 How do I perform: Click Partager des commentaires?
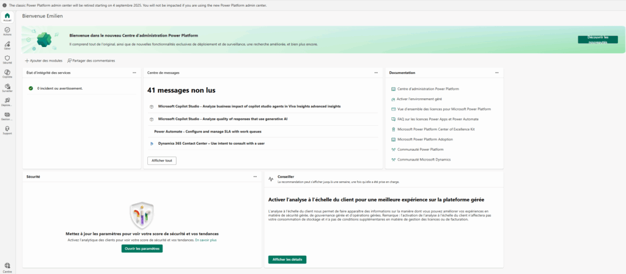[x=91, y=61]
